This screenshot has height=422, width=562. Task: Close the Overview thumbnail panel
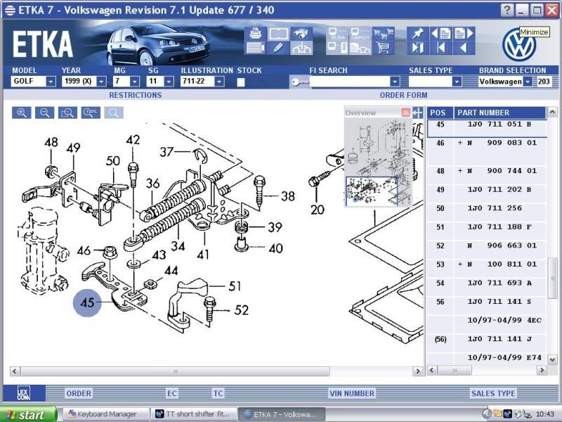405,113
